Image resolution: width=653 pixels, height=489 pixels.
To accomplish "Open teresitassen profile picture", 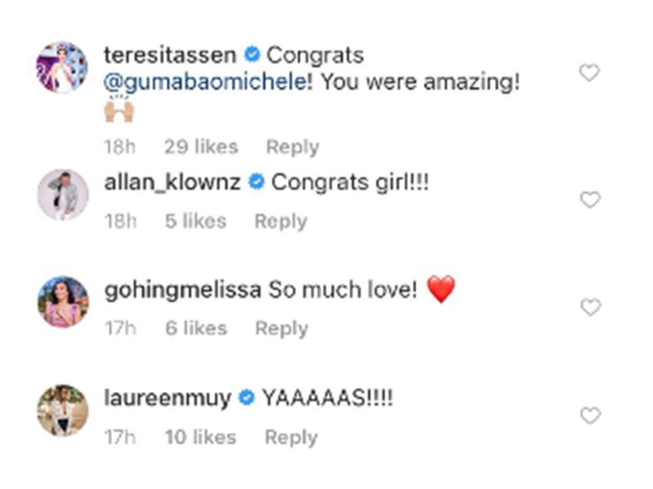I will (62, 67).
